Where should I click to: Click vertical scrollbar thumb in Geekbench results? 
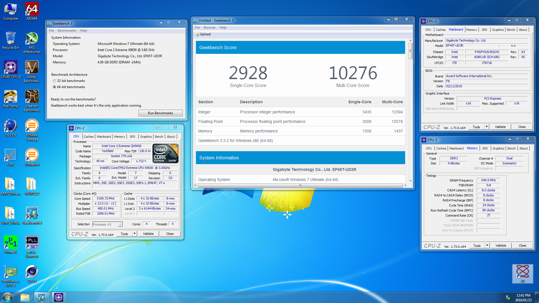point(410,51)
